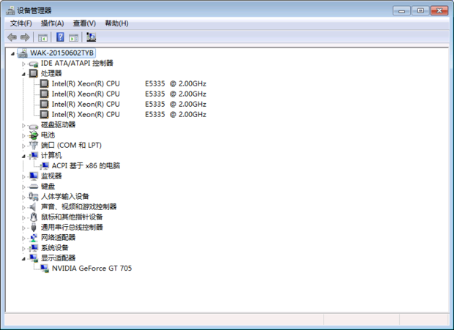454x330 pixels.
Task: Select the ACPI 基于 x86 的电脑 item
Action: pyautogui.click(x=86, y=166)
